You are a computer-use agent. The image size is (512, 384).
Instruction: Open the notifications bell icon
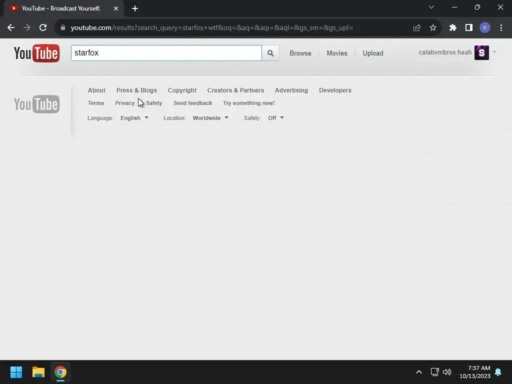(498, 372)
